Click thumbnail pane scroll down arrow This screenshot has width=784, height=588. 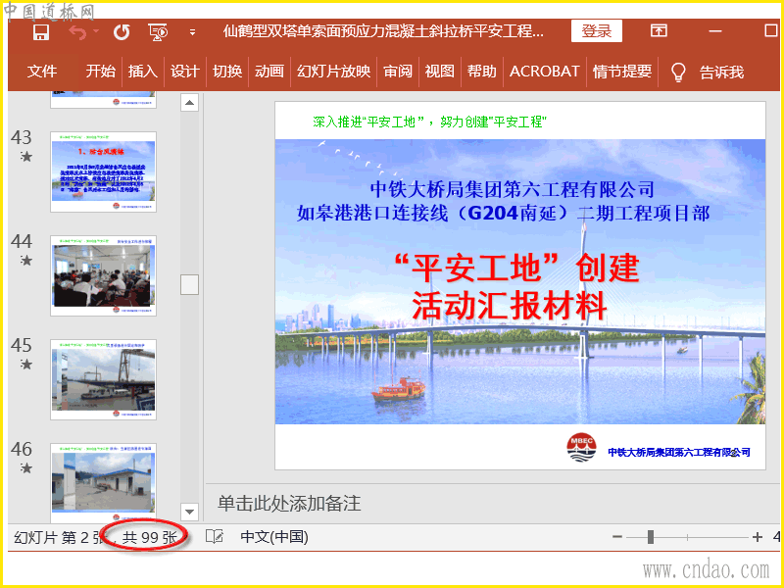pos(189,512)
